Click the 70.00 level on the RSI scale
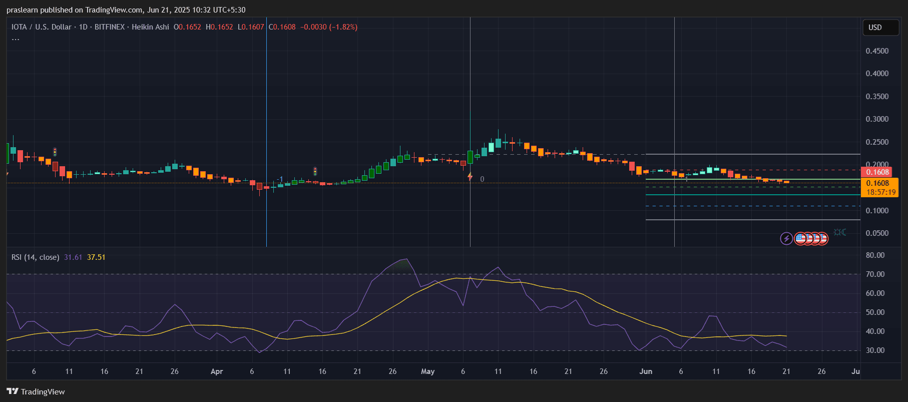The image size is (908, 402). 875,274
